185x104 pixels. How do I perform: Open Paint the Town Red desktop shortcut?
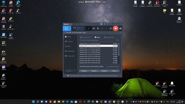click(3, 20)
